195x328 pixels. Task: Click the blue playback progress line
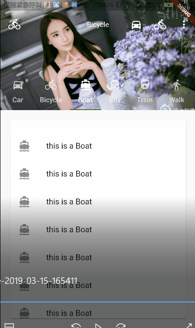(x=97, y=302)
